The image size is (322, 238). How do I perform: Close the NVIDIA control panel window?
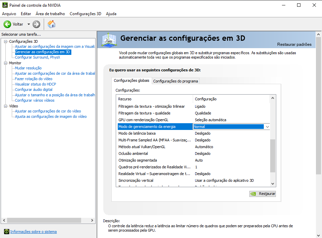(x=314, y=5)
